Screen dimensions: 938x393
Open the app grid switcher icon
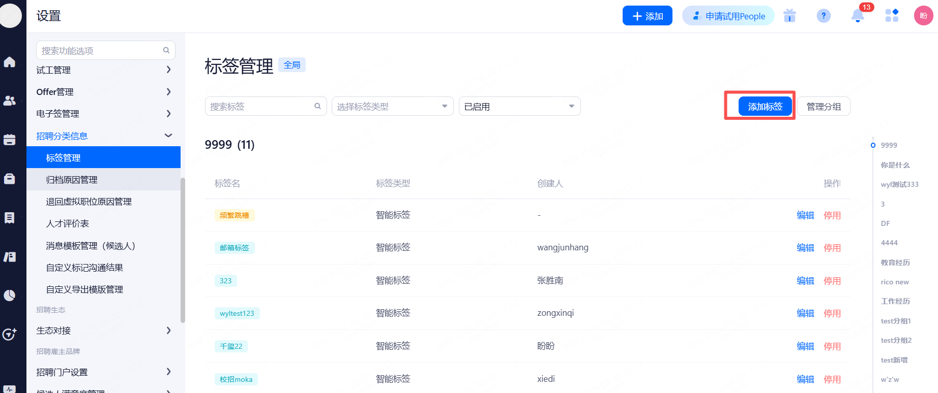pyautogui.click(x=892, y=16)
